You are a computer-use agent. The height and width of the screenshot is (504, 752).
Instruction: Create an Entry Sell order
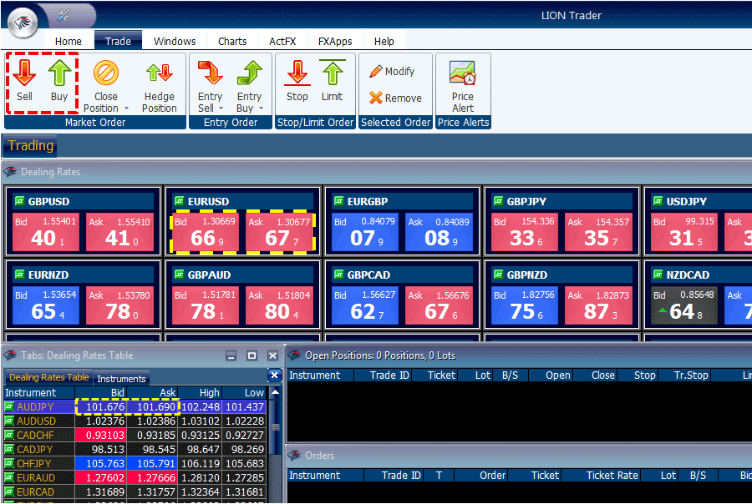210,86
